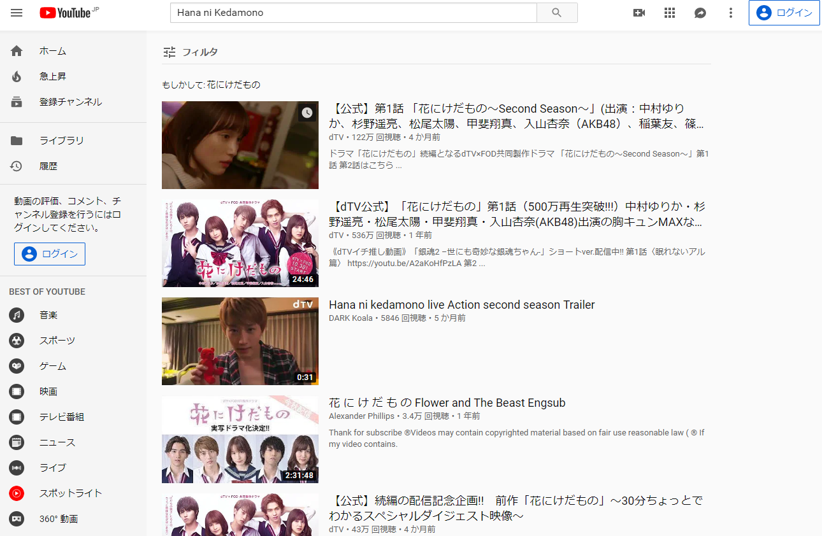The image size is (822, 536).
Task: Open the YouTube apps grid icon
Action: (670, 13)
